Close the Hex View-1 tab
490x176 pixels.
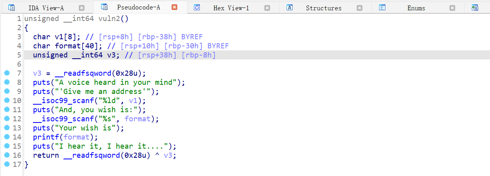[267, 8]
